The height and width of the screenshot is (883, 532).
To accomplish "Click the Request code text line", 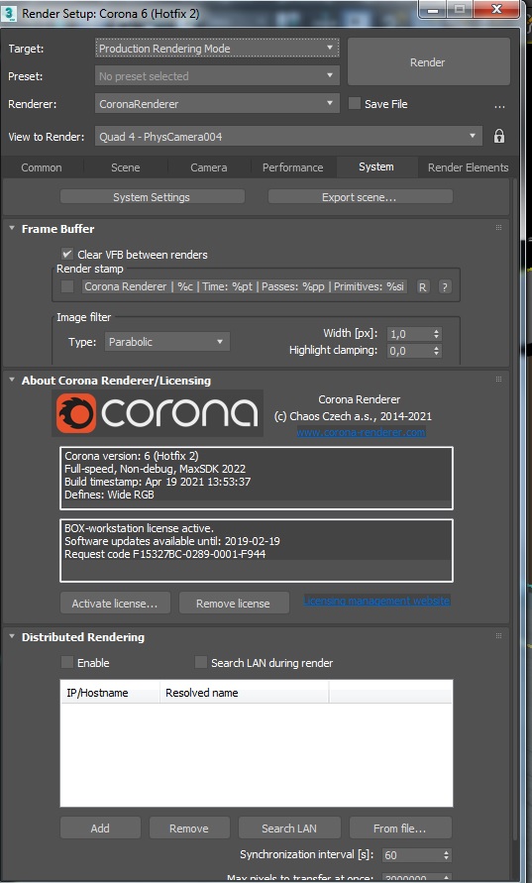I will point(164,554).
